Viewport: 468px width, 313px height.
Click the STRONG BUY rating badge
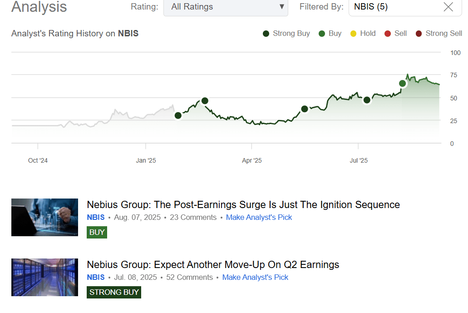(114, 293)
